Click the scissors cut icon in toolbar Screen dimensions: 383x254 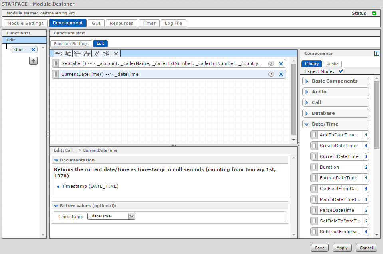click(x=58, y=53)
